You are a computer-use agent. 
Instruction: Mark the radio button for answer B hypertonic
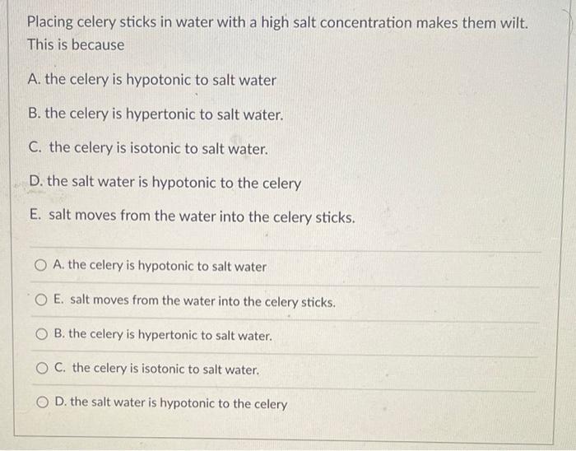click(x=41, y=334)
